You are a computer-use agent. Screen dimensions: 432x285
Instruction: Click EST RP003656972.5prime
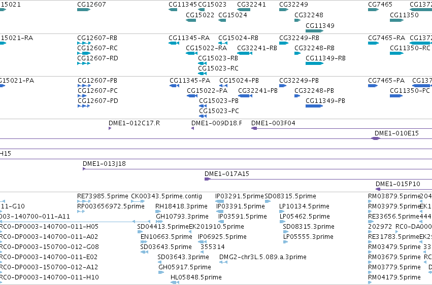111,206
